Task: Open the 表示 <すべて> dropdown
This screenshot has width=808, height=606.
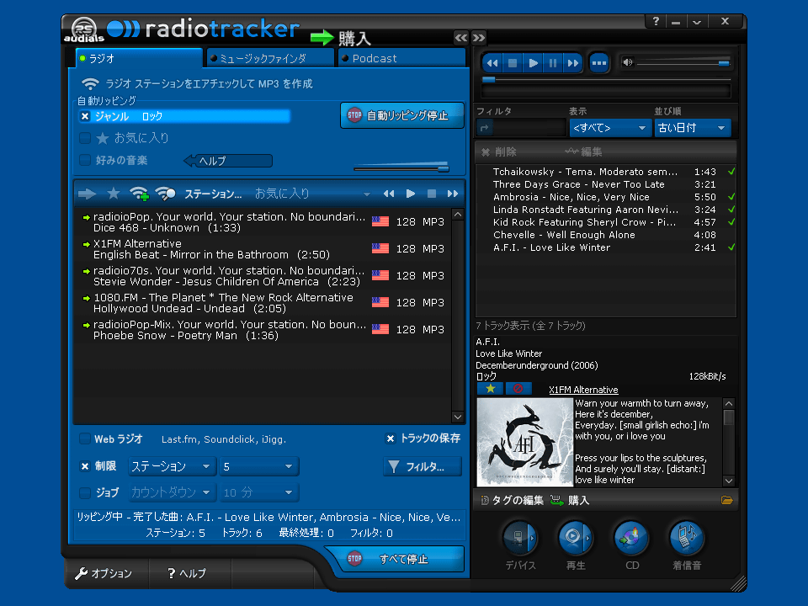Action: (609, 128)
